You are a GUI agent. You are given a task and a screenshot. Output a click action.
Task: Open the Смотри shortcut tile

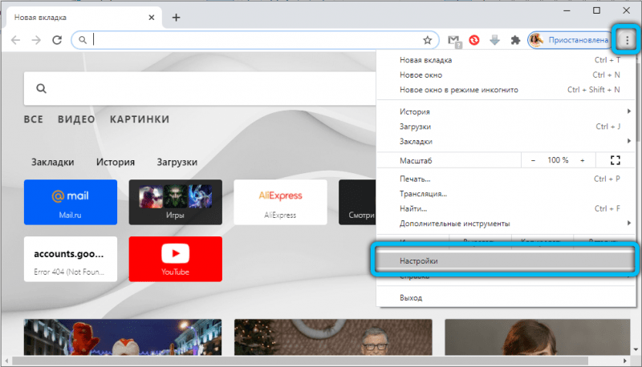pos(357,202)
